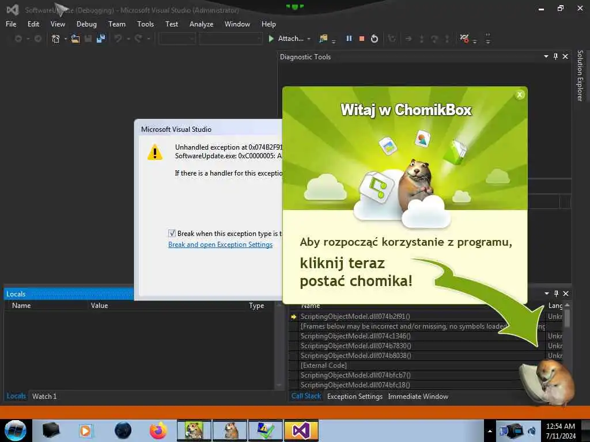This screenshot has height=442, width=590.
Task: Close the Call Stack panel
Action: (566, 294)
